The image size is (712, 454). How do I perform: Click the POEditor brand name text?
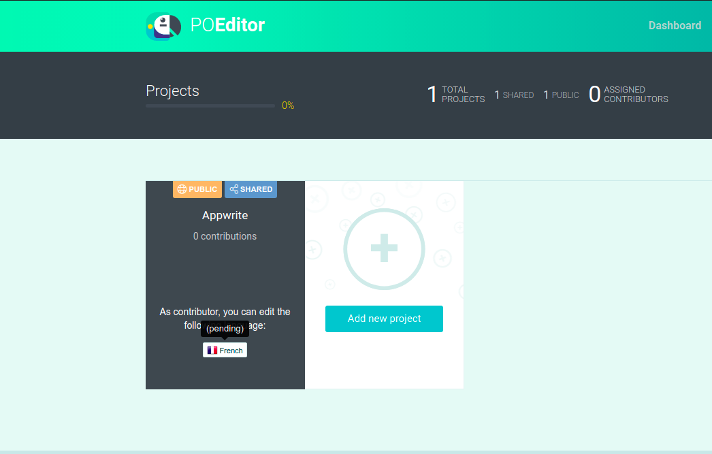pyautogui.click(x=227, y=26)
